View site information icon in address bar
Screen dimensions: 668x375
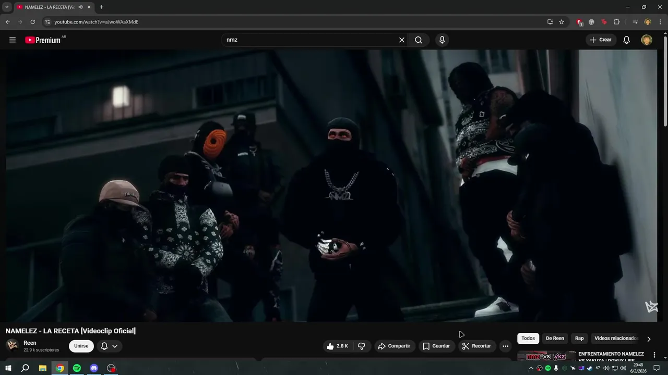pyautogui.click(x=47, y=22)
